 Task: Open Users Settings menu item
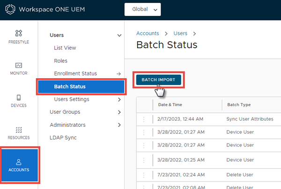(x=72, y=99)
